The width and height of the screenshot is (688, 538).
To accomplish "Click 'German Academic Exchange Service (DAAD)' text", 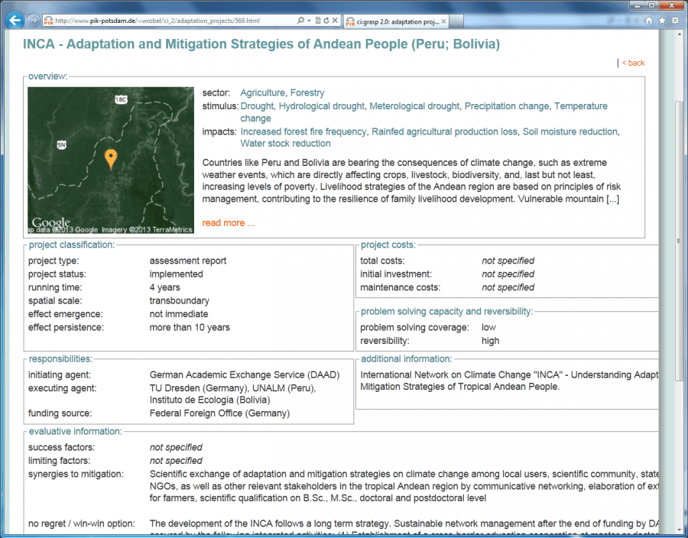I will [245, 375].
